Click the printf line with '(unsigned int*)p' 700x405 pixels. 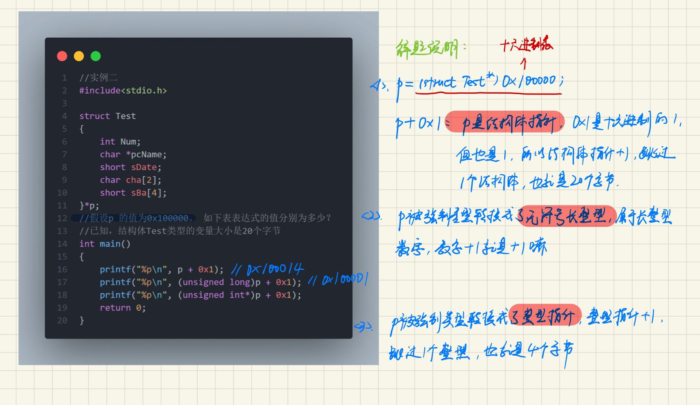[201, 295]
